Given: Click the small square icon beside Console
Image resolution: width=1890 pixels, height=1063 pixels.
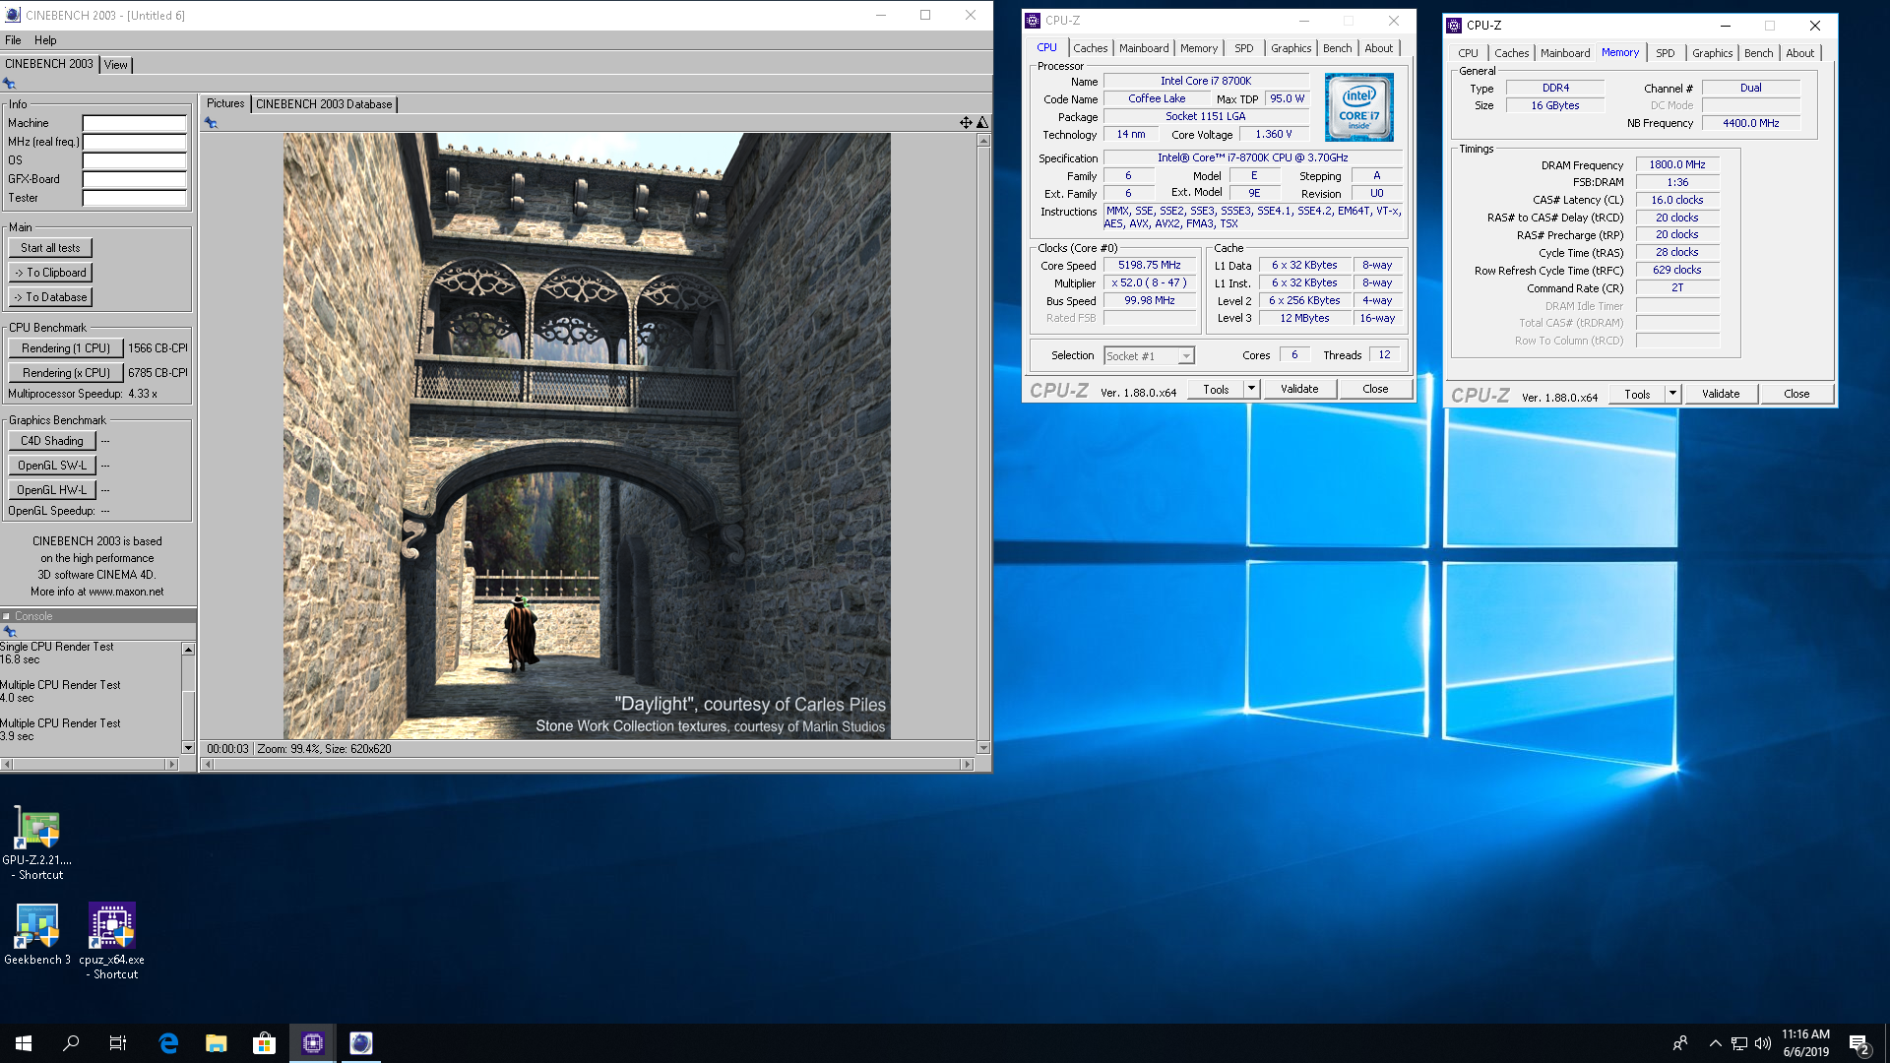Looking at the screenshot, I should click(6, 616).
